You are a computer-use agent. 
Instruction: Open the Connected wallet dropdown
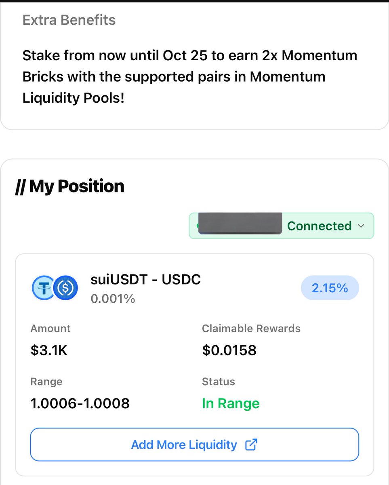[x=282, y=226]
